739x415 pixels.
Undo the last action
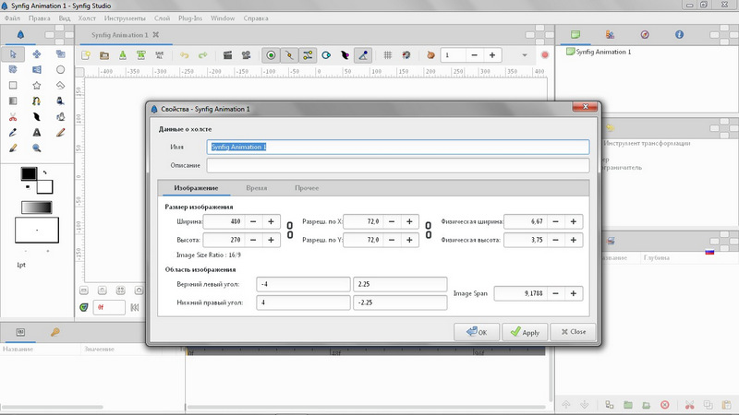[184, 55]
